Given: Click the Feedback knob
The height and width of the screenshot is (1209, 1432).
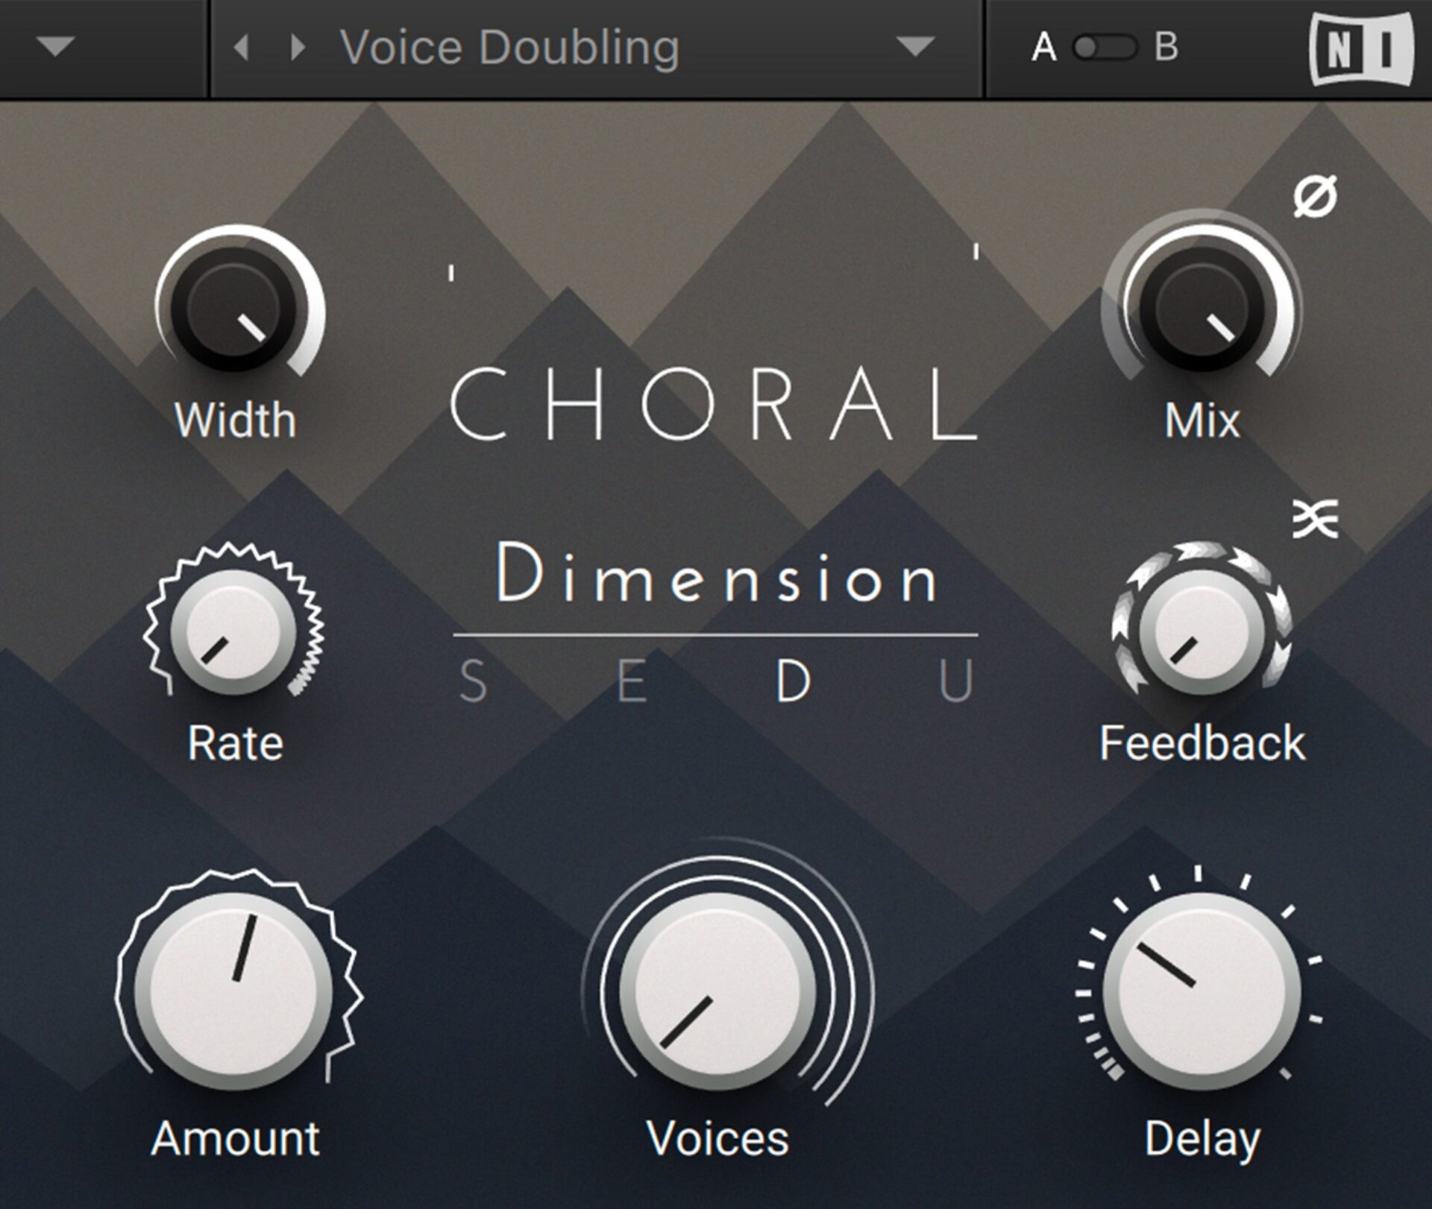Looking at the screenshot, I should pos(1201,631).
